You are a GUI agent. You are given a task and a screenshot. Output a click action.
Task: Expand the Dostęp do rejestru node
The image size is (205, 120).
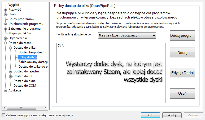click(10, 72)
